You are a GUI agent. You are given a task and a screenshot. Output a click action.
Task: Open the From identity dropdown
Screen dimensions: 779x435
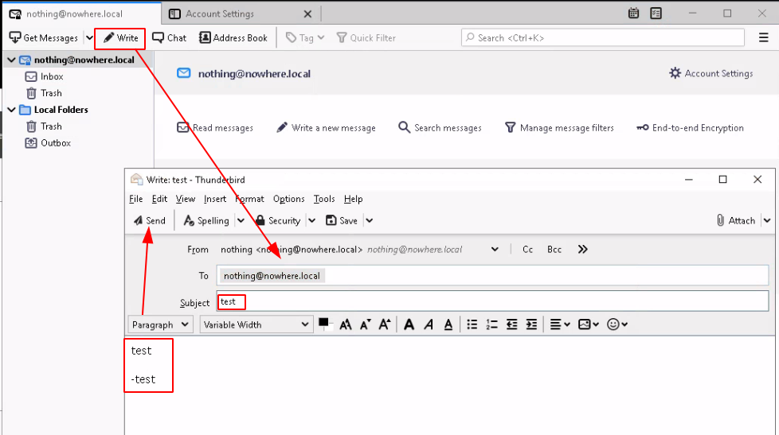click(x=495, y=250)
